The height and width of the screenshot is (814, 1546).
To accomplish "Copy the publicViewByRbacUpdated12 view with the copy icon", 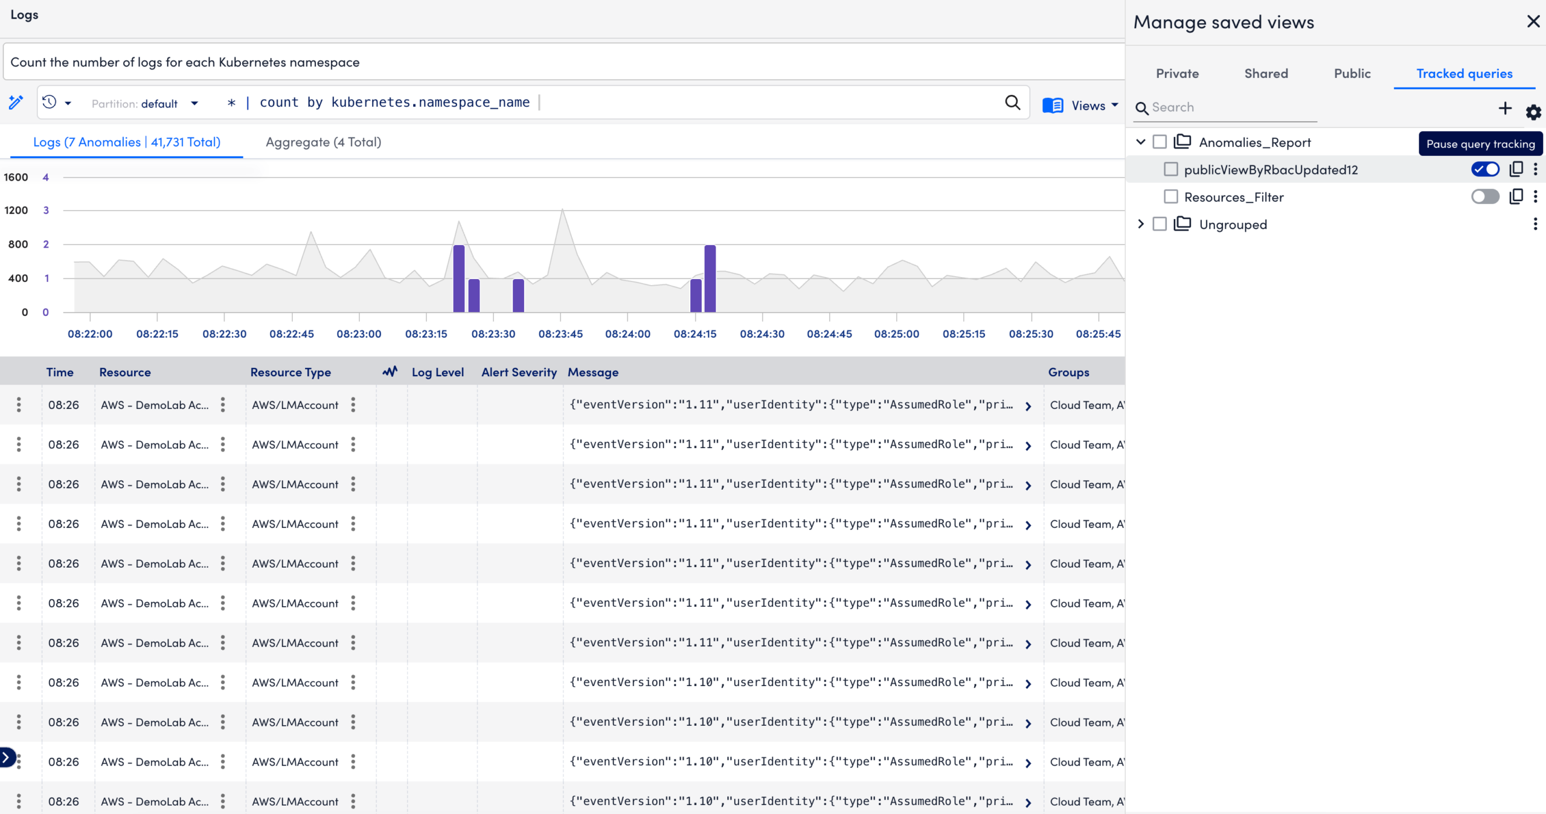I will pos(1516,169).
